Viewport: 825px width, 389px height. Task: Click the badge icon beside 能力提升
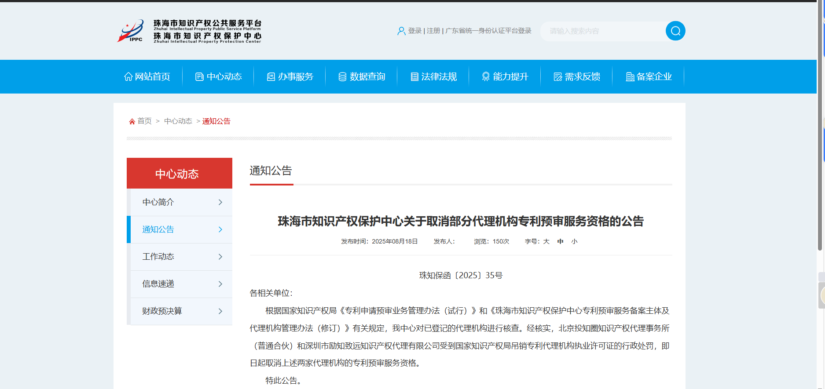[485, 76]
